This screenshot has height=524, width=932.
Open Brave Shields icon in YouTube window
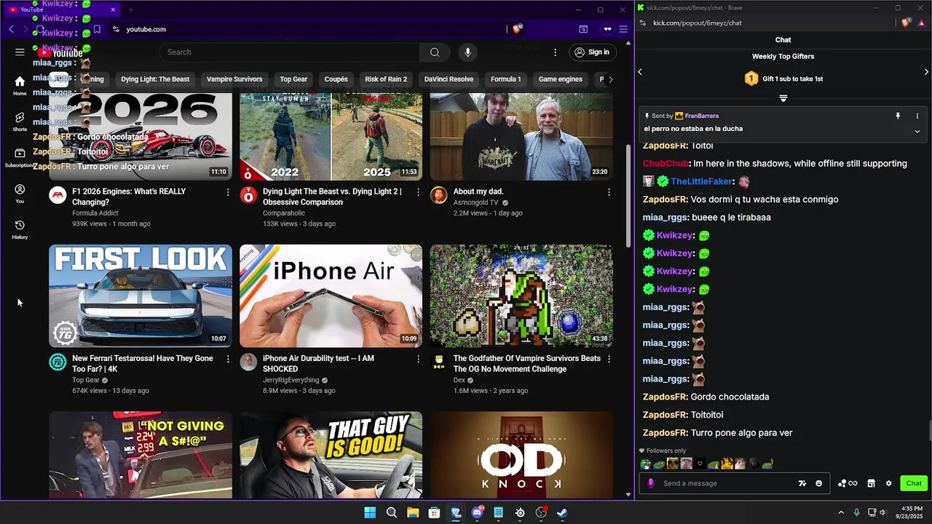pos(517,29)
